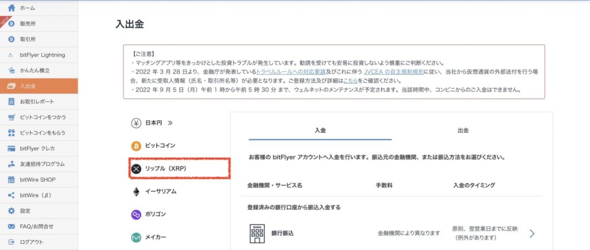
Task: Click the gift icon for ビットコインをもらう
Action: click(12, 133)
